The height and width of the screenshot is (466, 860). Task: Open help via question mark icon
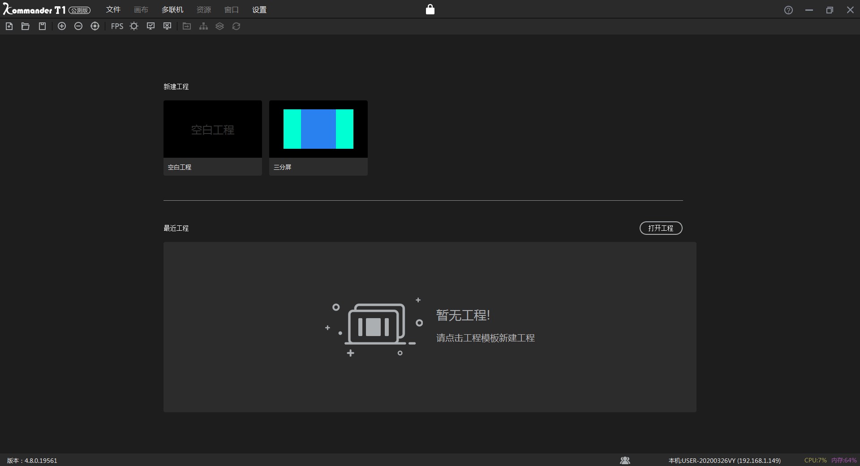click(x=788, y=10)
